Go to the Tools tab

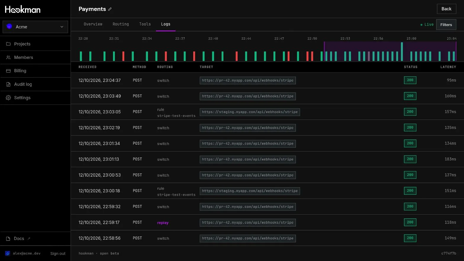[145, 24]
